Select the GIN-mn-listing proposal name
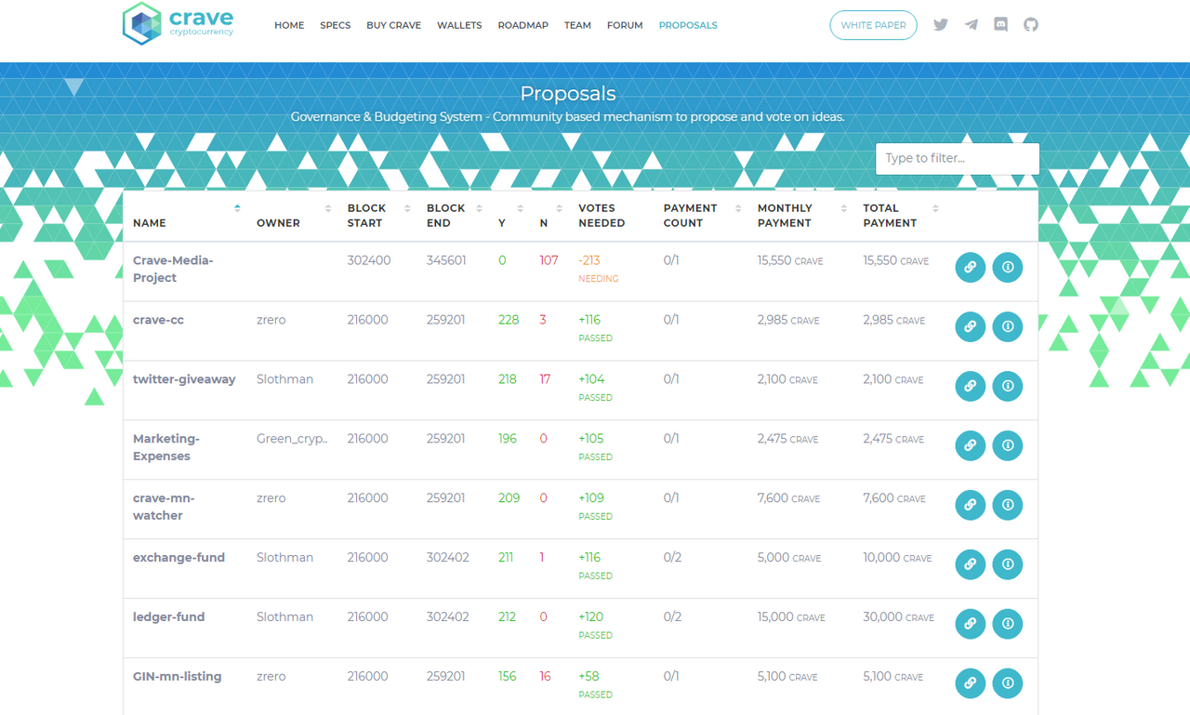This screenshot has height=715, width=1190. (x=178, y=677)
